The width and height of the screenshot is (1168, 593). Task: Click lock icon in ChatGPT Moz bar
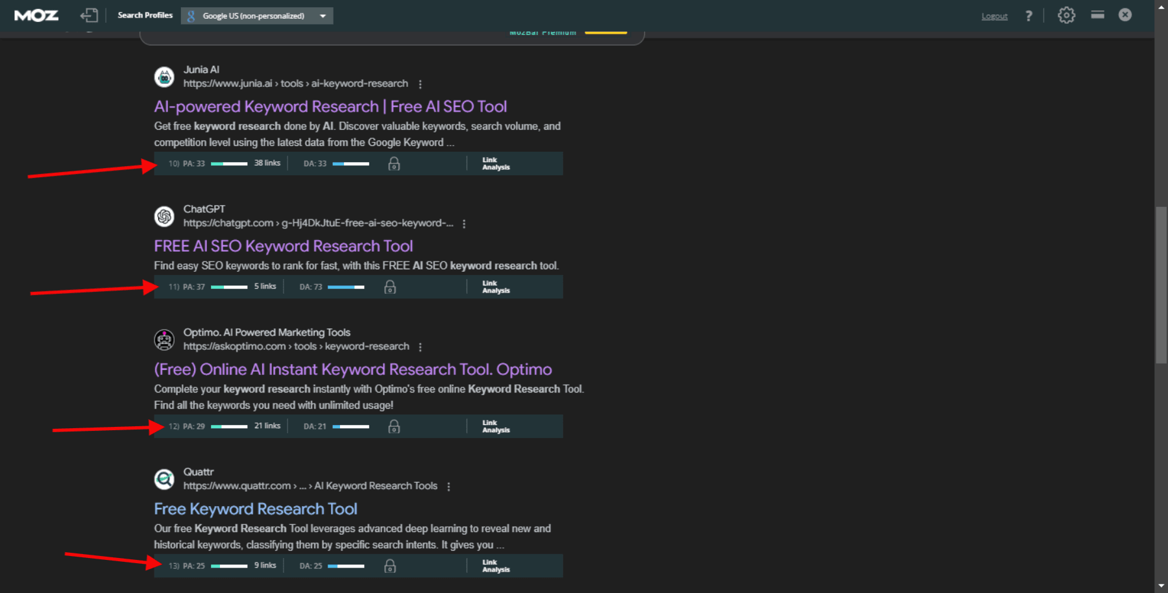click(390, 287)
